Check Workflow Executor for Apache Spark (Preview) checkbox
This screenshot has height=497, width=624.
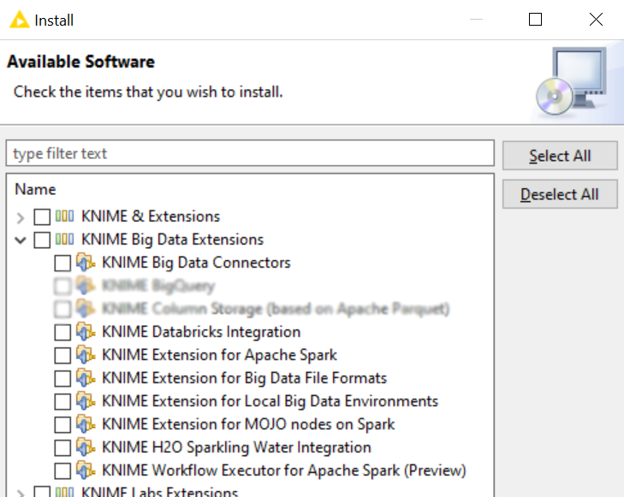[62, 470]
